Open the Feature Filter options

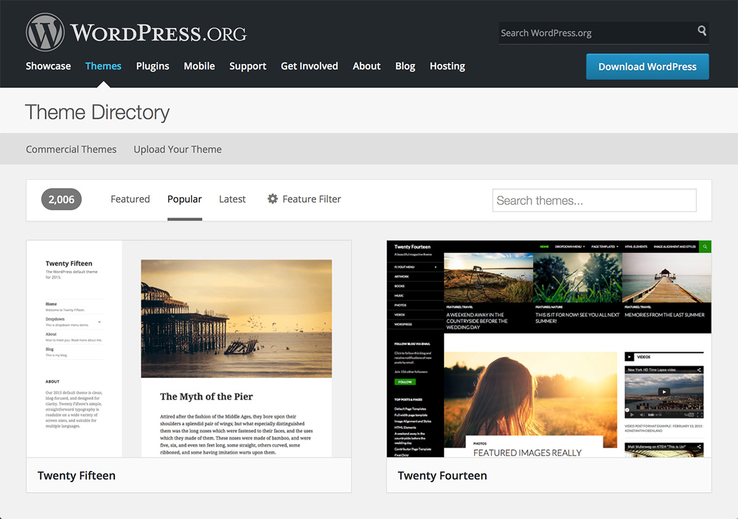[304, 199]
